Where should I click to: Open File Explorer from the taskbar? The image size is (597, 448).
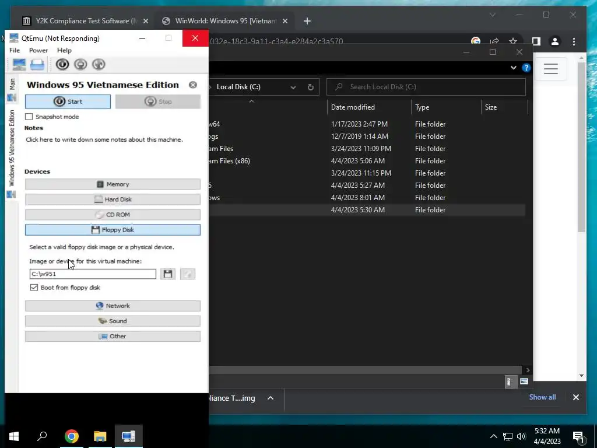pyautogui.click(x=100, y=436)
